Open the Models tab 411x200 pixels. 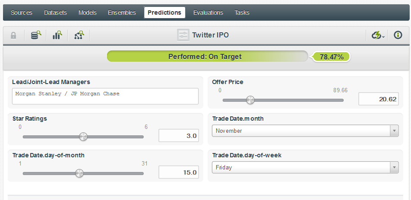point(88,12)
